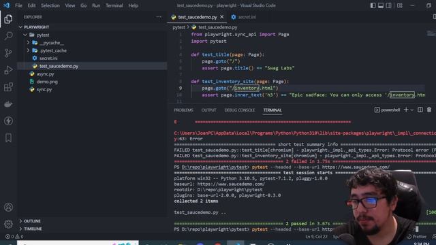Open the Edit menu

click(x=31, y=5)
